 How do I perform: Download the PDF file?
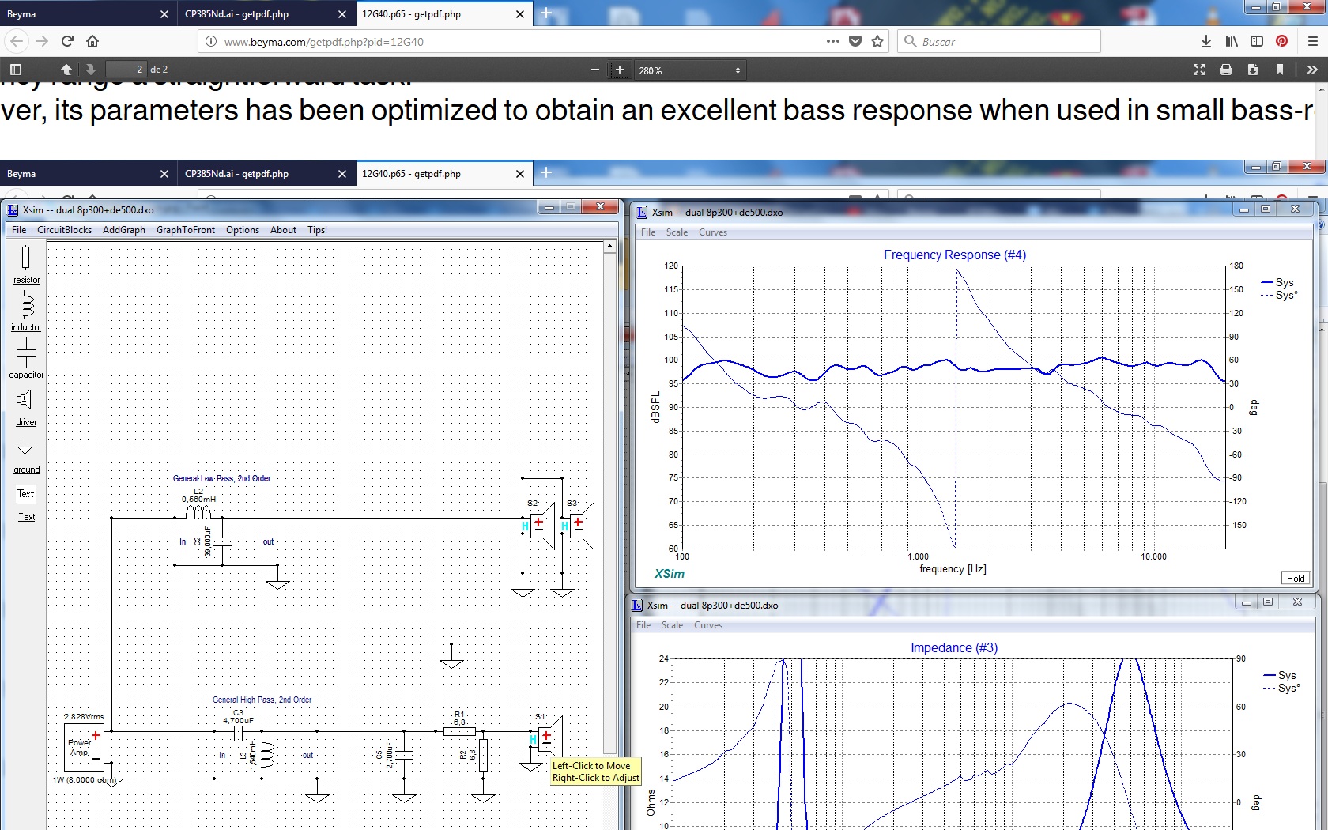(x=1253, y=70)
